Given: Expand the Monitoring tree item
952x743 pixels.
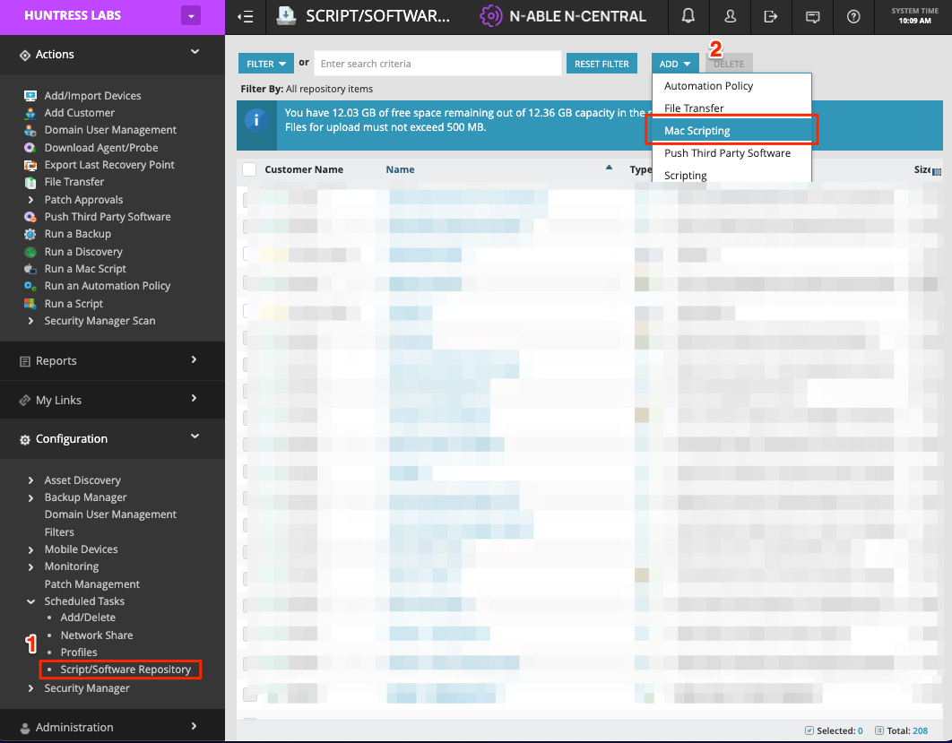Looking at the screenshot, I should (30, 566).
